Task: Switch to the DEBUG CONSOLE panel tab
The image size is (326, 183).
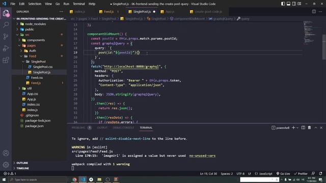Action: [x=123, y=128]
